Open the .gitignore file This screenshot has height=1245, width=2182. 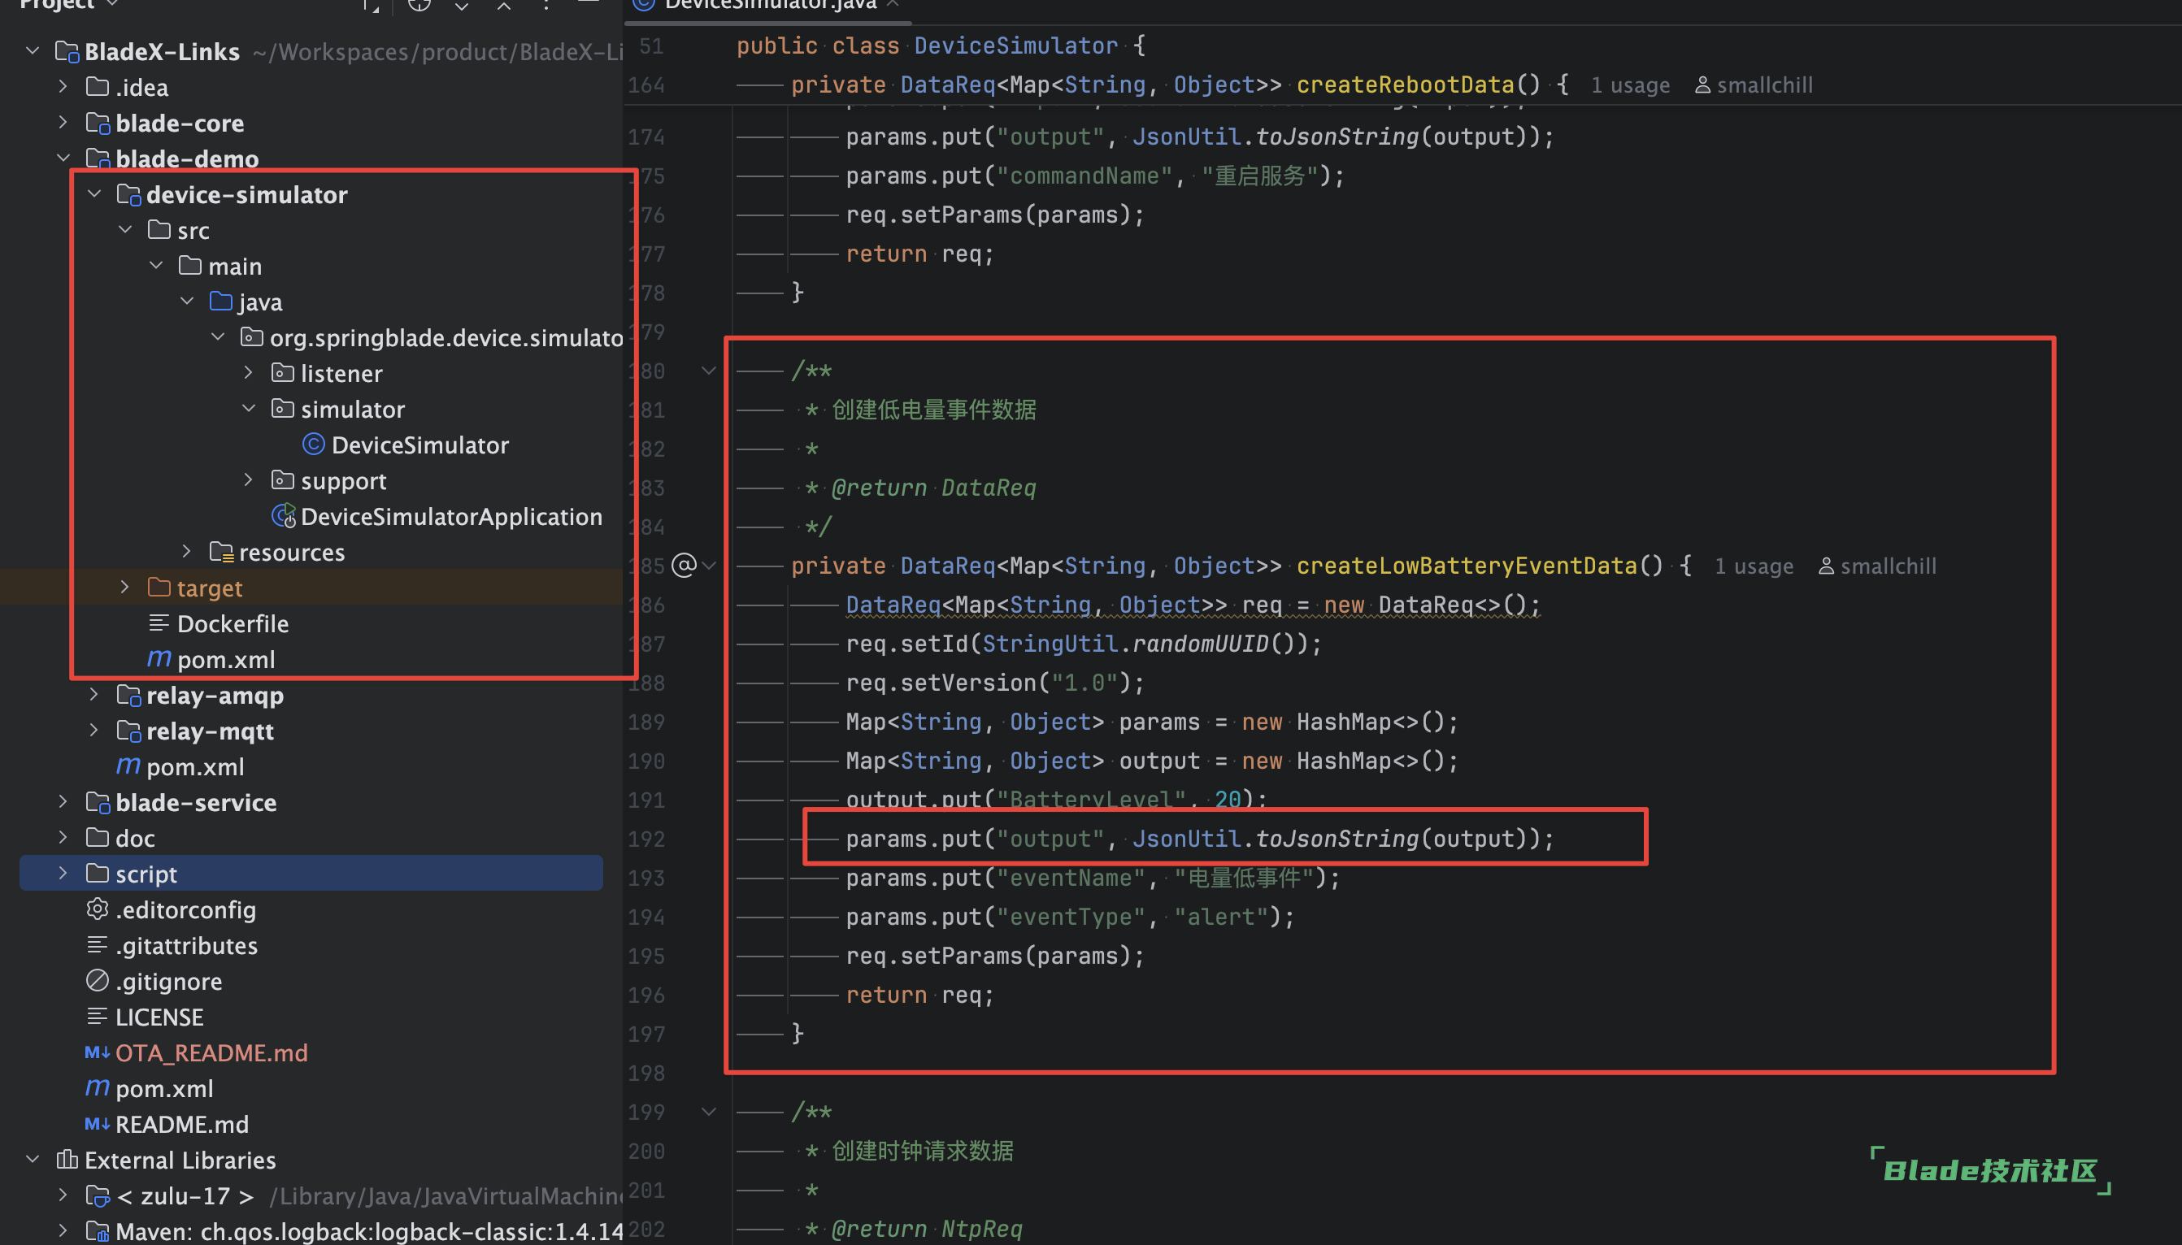point(168,982)
